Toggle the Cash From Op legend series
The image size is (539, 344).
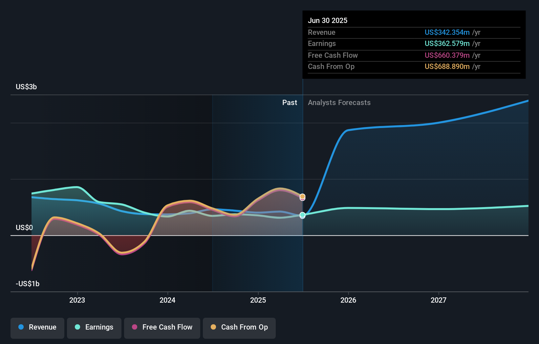(x=239, y=328)
